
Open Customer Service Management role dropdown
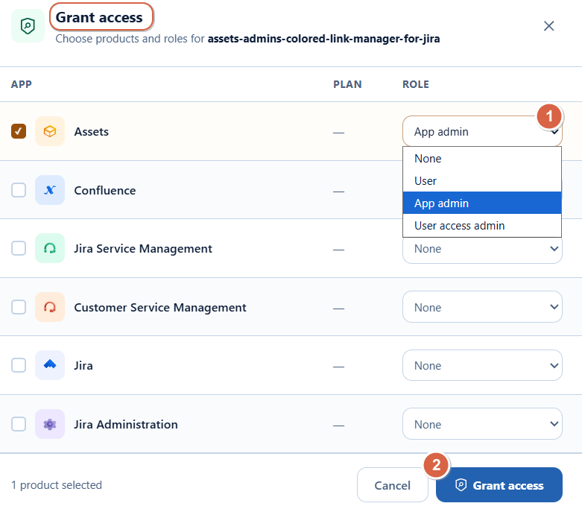482,307
